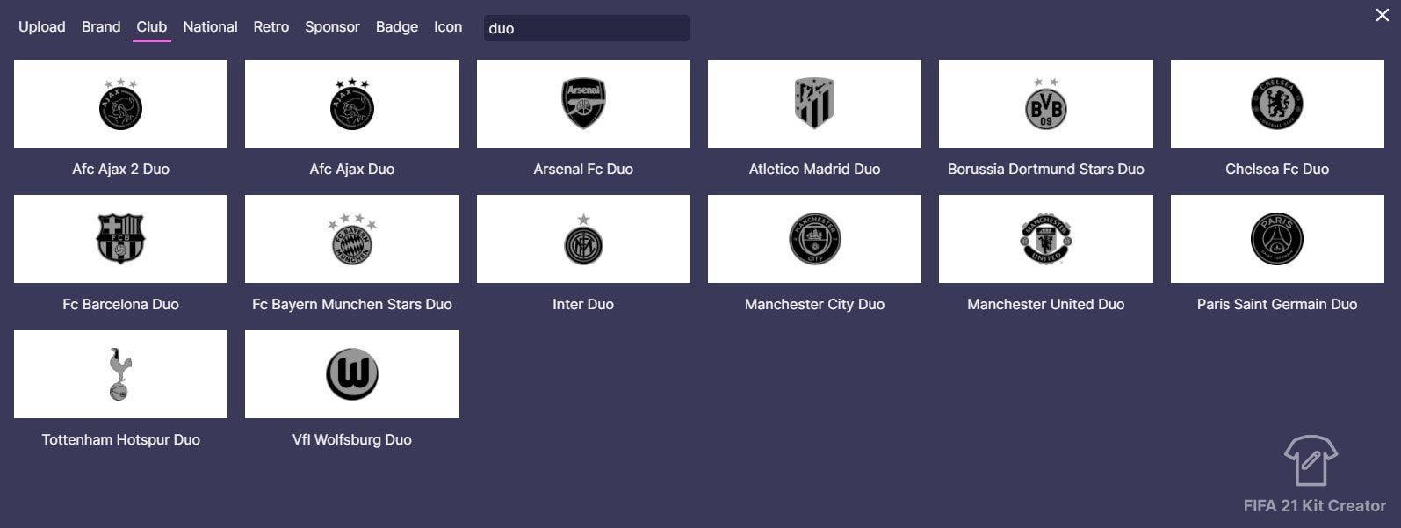Screen dimensions: 1401x528
Task: Select the Fc Bayern Munchen Stars Duo badge
Action: coord(352,238)
